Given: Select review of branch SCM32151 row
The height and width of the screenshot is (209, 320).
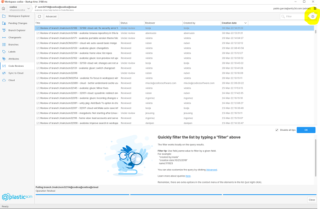Looking at the screenshot, I should [174, 43].
